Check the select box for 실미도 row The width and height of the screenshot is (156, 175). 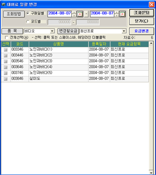click(6, 79)
